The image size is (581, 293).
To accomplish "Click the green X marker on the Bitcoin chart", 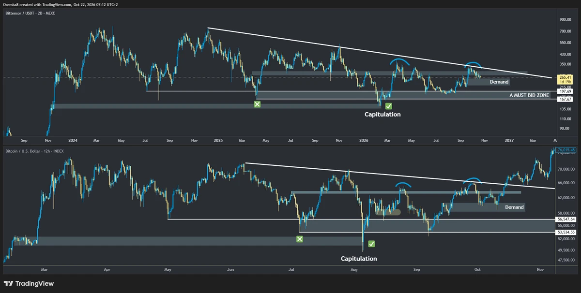I will (300, 239).
